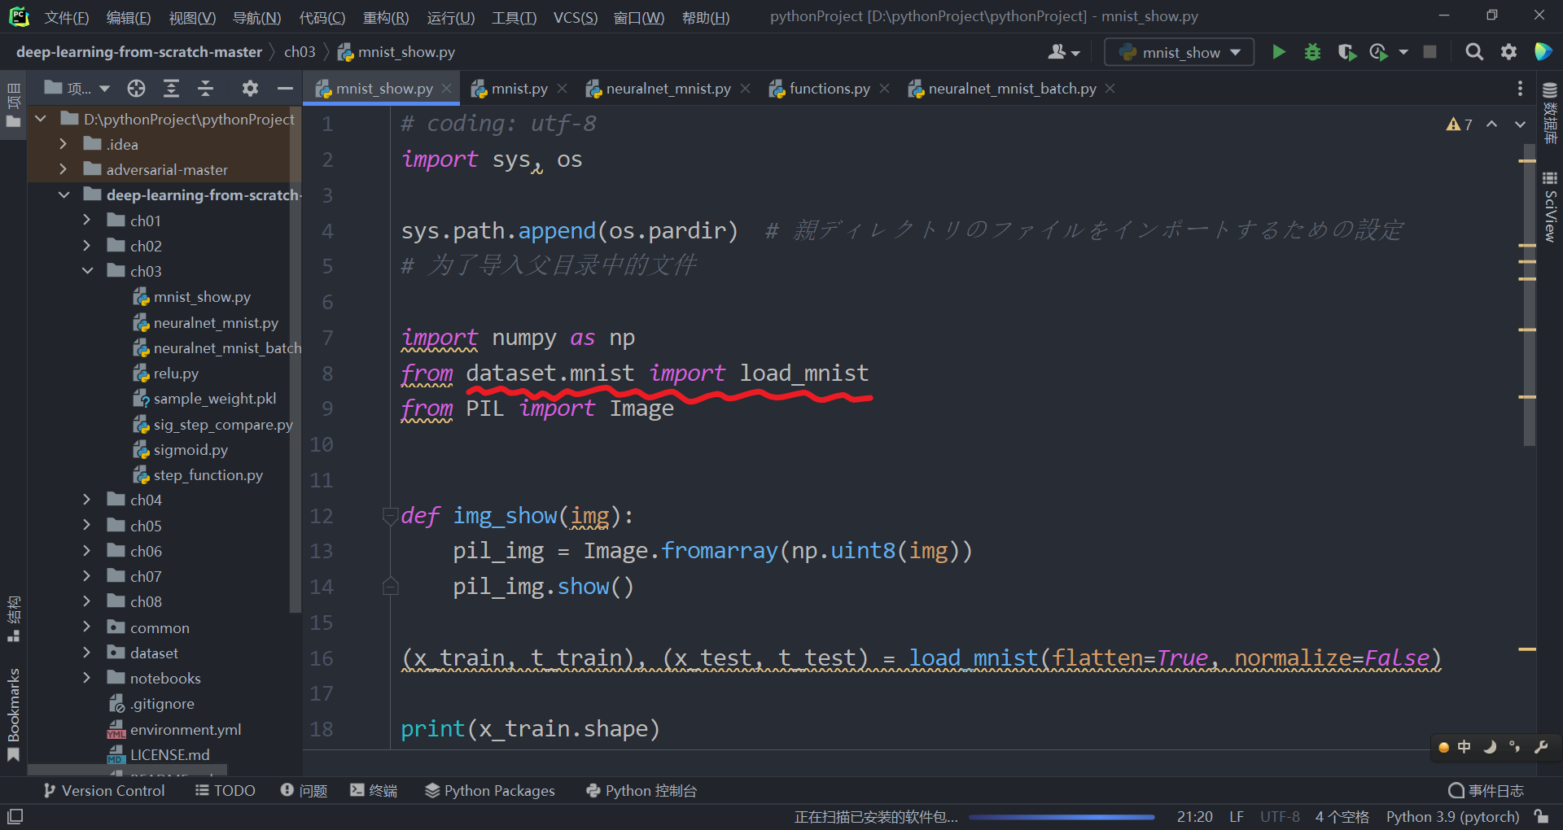Open the 重构(R) menu
This screenshot has height=830, width=1563.
(386, 17)
